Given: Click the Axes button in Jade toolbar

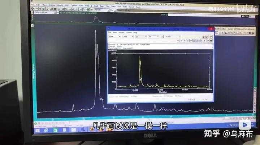Looking at the screenshot, I should click(x=119, y=6).
